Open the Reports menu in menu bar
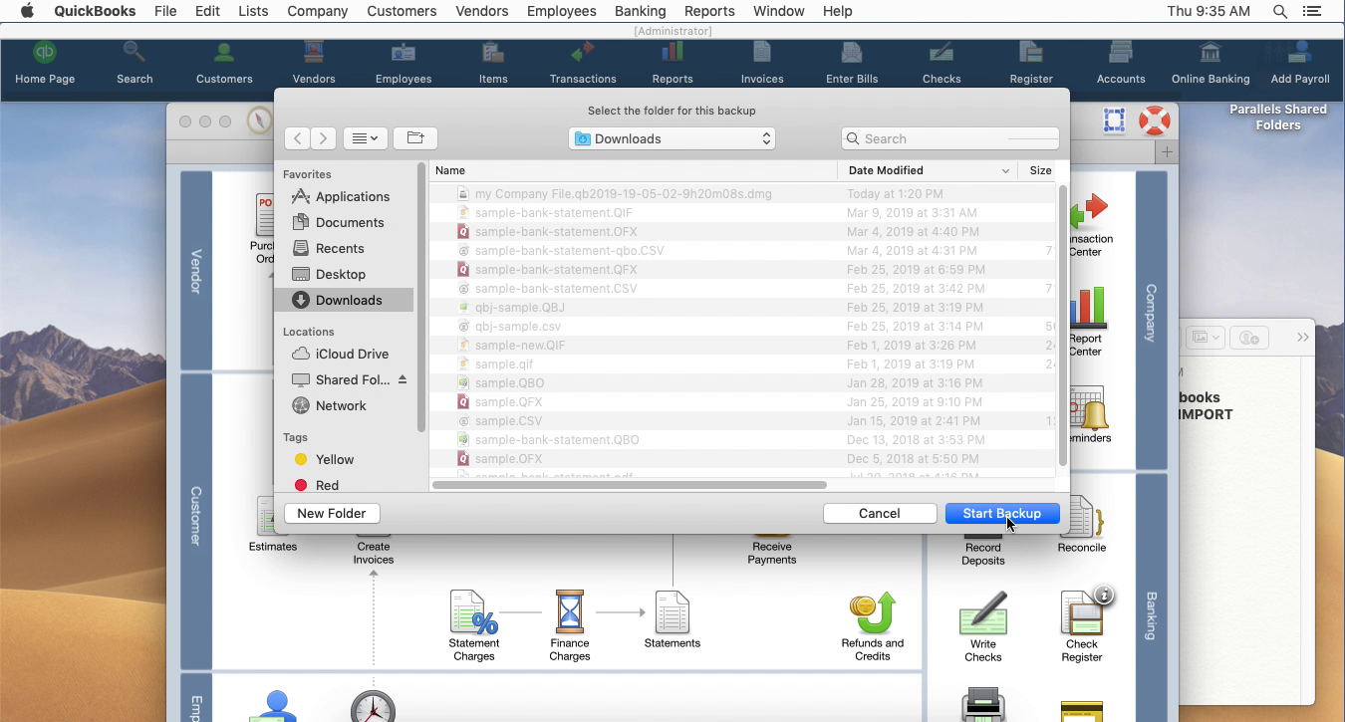The width and height of the screenshot is (1345, 722). pyautogui.click(x=709, y=11)
